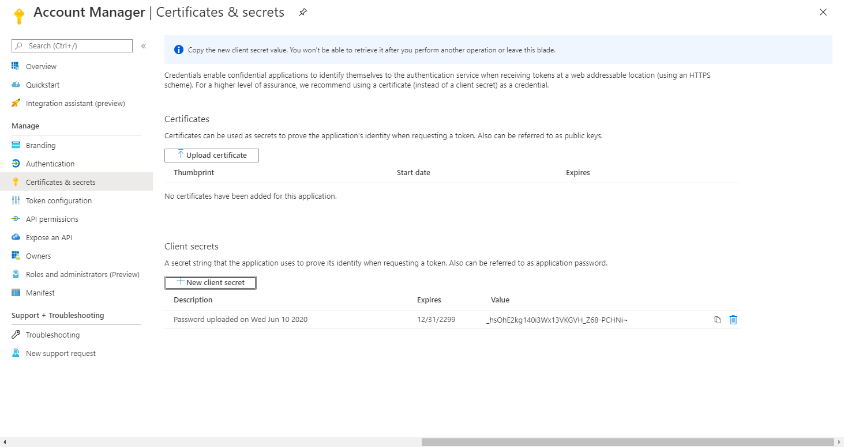Image resolution: width=844 pixels, height=447 pixels.
Task: Click the Troubleshooting wrench icon
Action: [16, 335]
